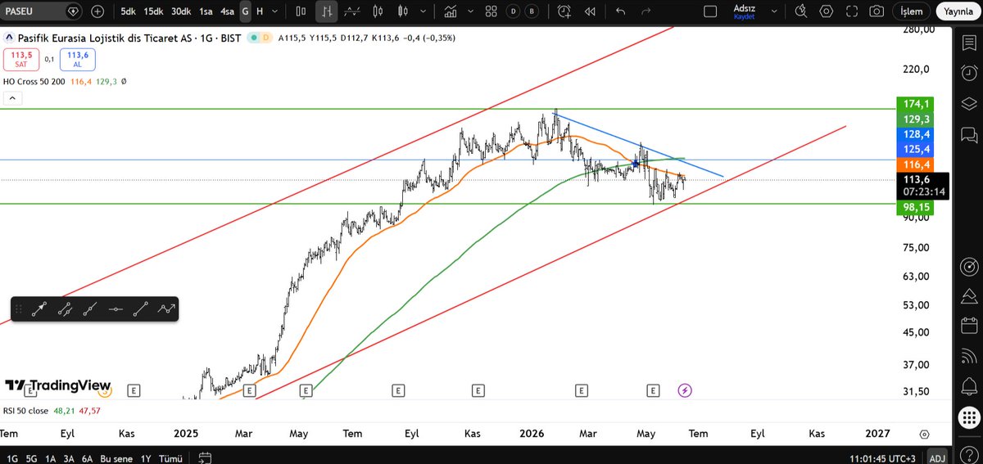Enter fullscreen mode icon
This screenshot has width=983, height=464.
click(852, 11)
